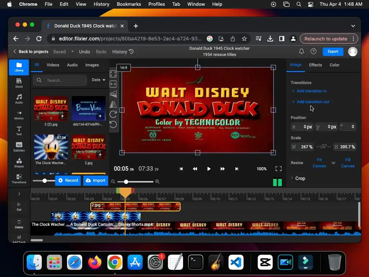Click the library Search field

point(60,80)
